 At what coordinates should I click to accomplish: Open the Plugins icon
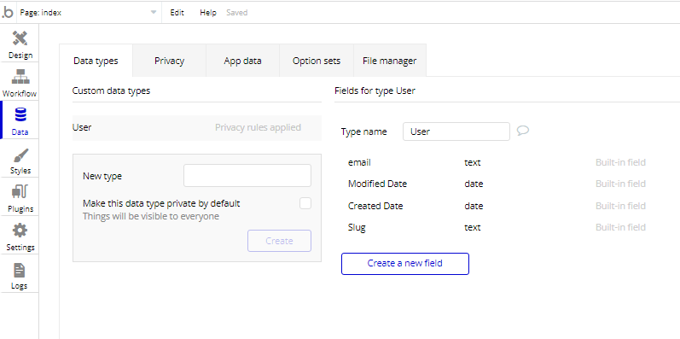[20, 192]
